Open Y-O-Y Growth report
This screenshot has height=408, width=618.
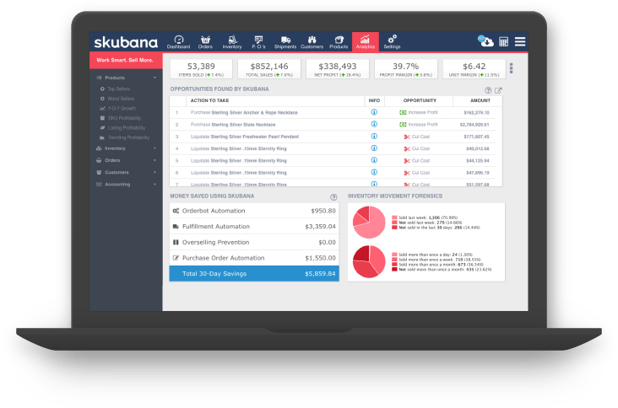coord(122,108)
